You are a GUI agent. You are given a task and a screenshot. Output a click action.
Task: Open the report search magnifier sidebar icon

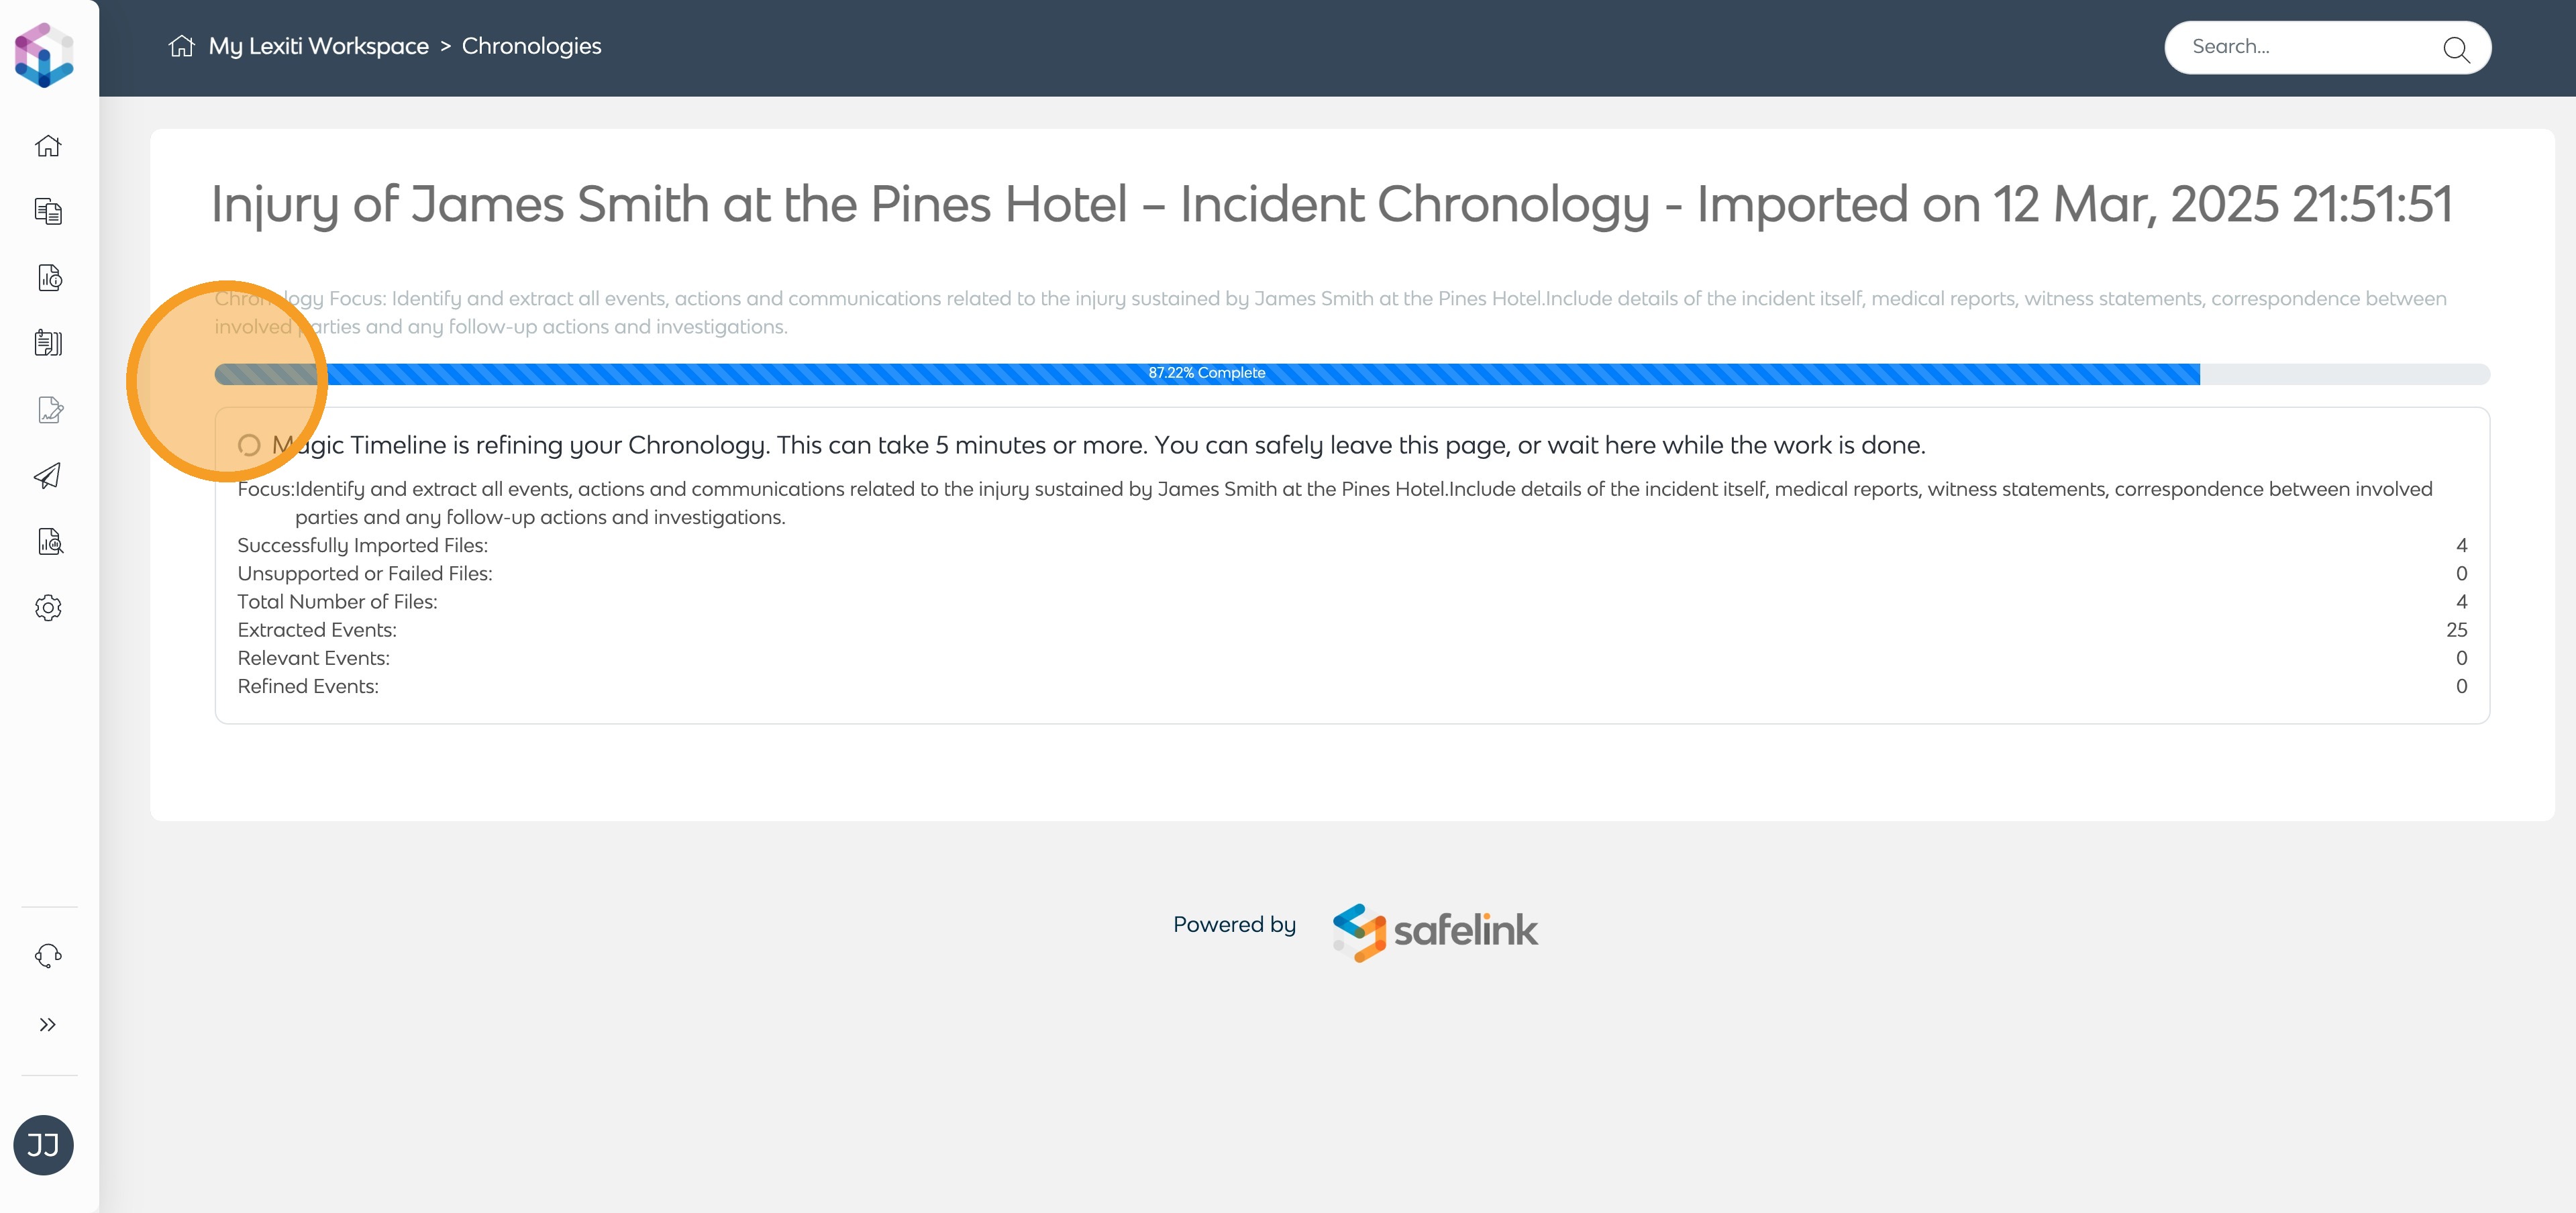(x=49, y=542)
